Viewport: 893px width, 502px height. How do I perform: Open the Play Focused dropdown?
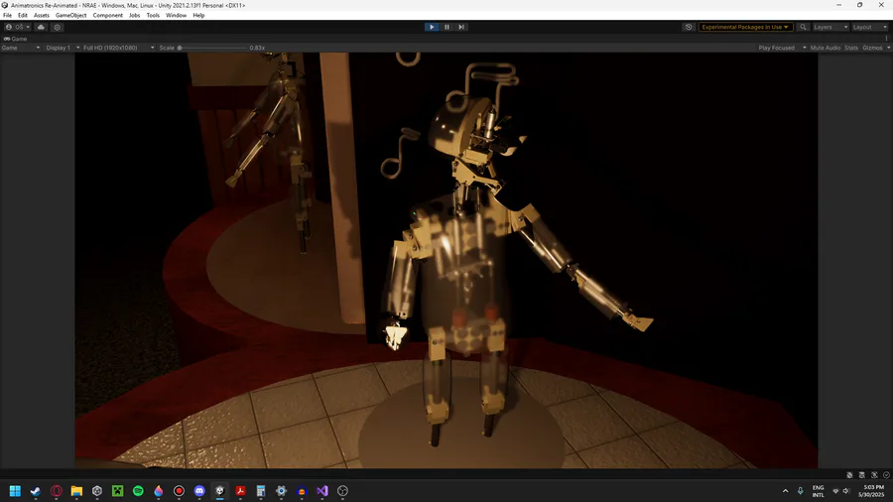pyautogui.click(x=782, y=48)
